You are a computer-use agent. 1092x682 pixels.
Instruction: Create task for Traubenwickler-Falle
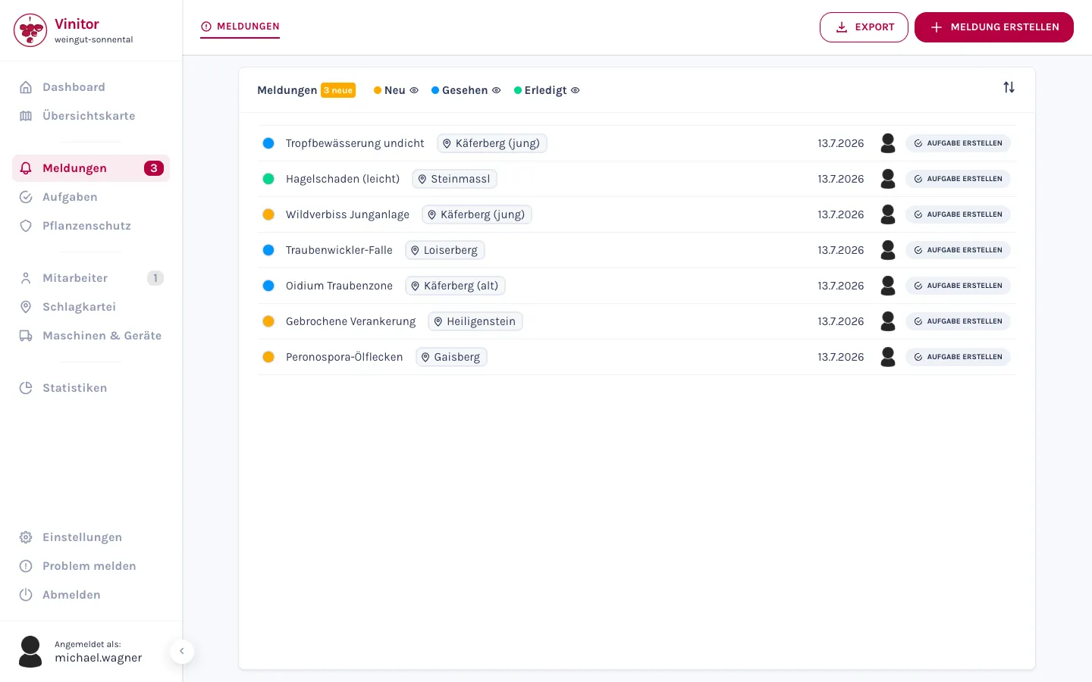coord(958,250)
